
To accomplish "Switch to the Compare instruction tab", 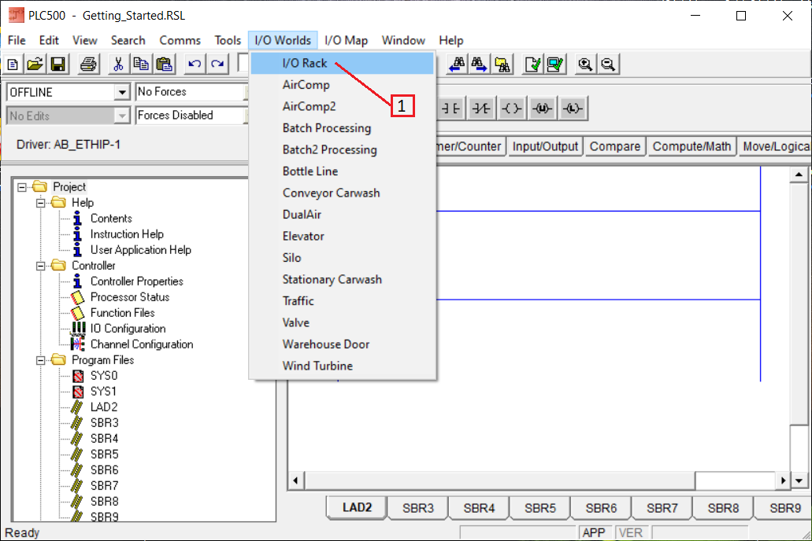I will pos(614,146).
